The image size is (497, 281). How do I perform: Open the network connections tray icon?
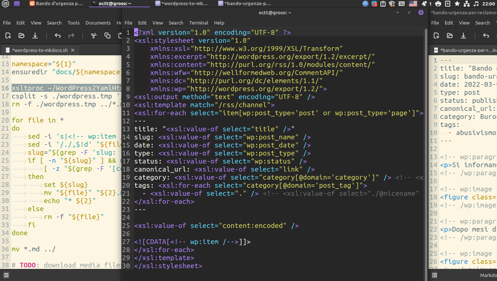(467, 4)
